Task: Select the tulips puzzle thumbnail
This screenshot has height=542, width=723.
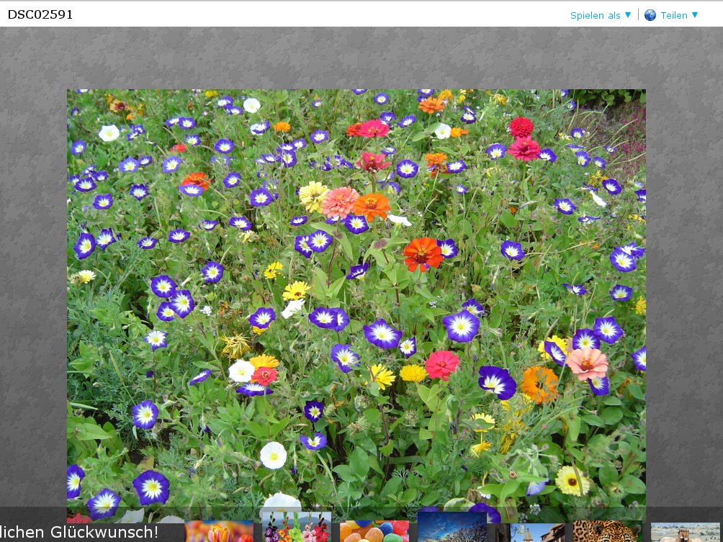Action: pos(219,531)
